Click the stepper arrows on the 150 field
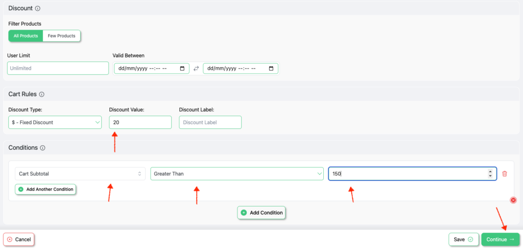The width and height of the screenshot is (523, 249). 490,173
